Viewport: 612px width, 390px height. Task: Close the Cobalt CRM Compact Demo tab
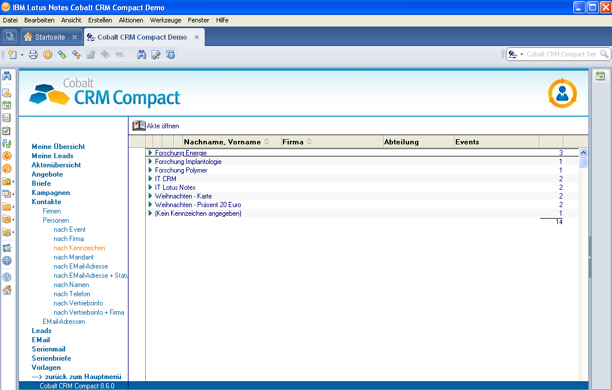[x=197, y=37]
